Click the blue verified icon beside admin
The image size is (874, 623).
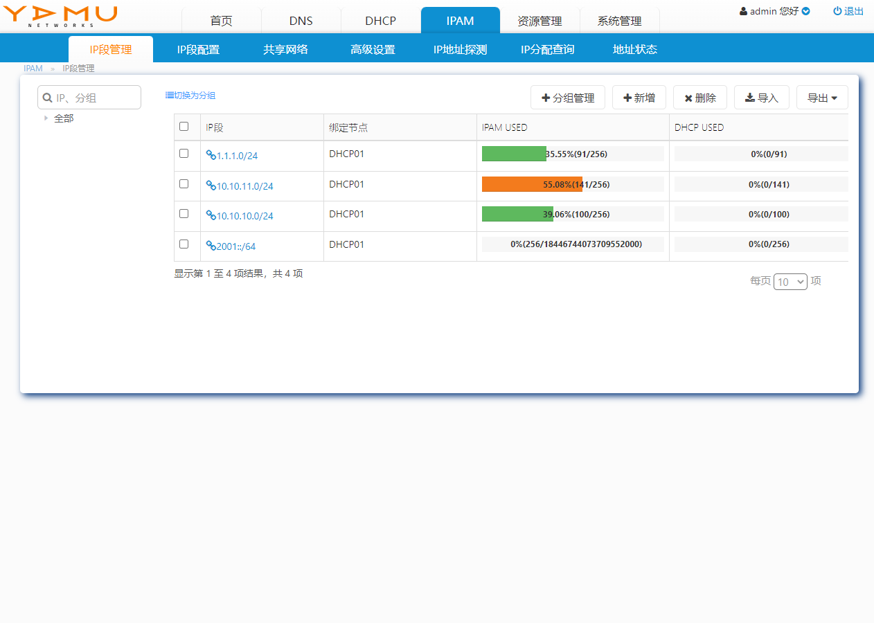coord(805,12)
